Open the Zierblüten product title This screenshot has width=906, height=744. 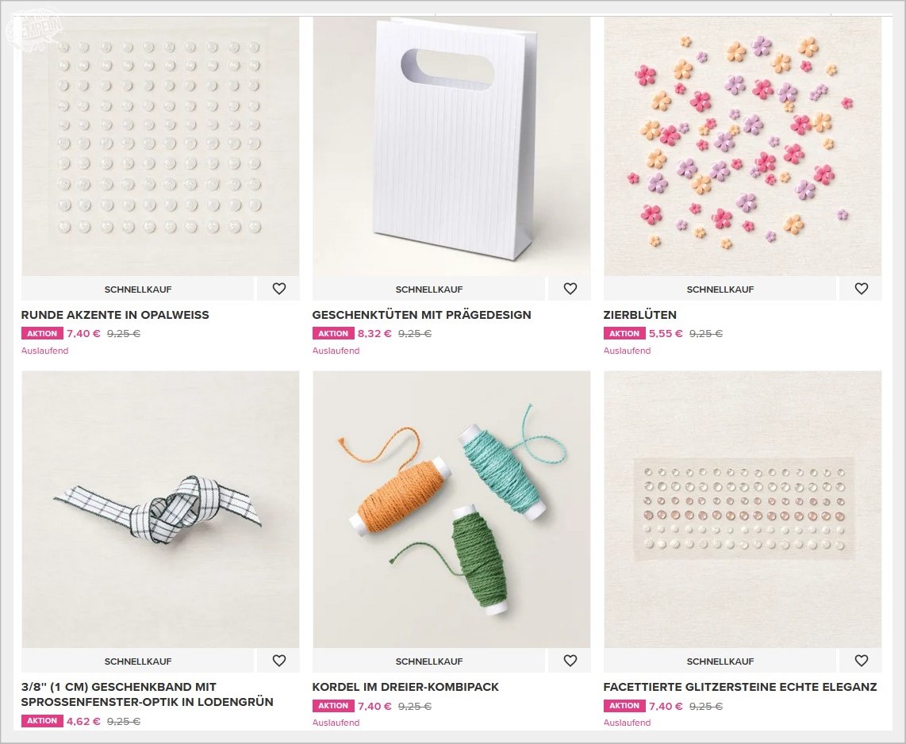coord(639,316)
